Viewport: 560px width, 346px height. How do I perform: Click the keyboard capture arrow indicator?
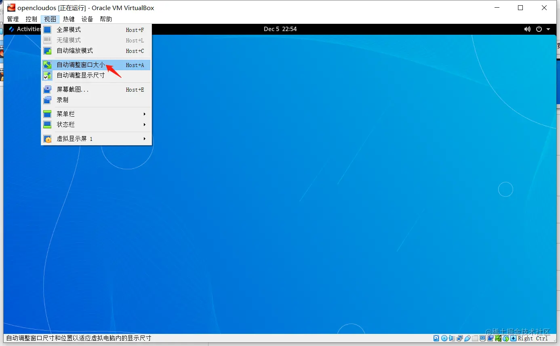tap(514, 338)
